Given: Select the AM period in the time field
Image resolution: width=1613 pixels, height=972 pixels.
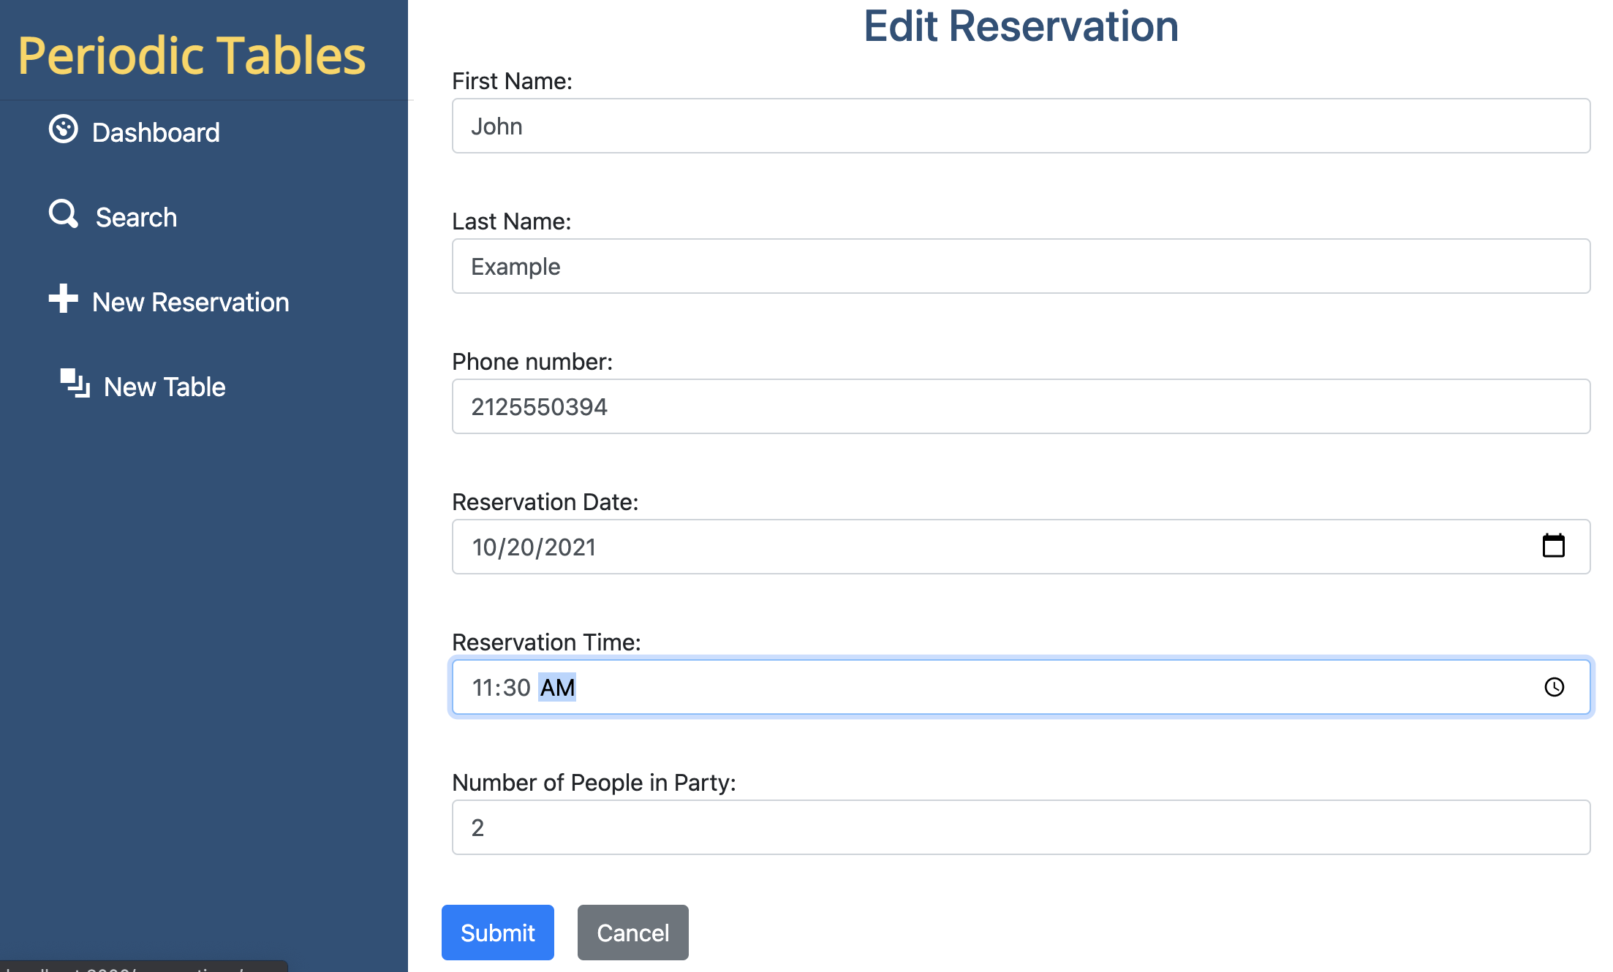Looking at the screenshot, I should pos(556,686).
